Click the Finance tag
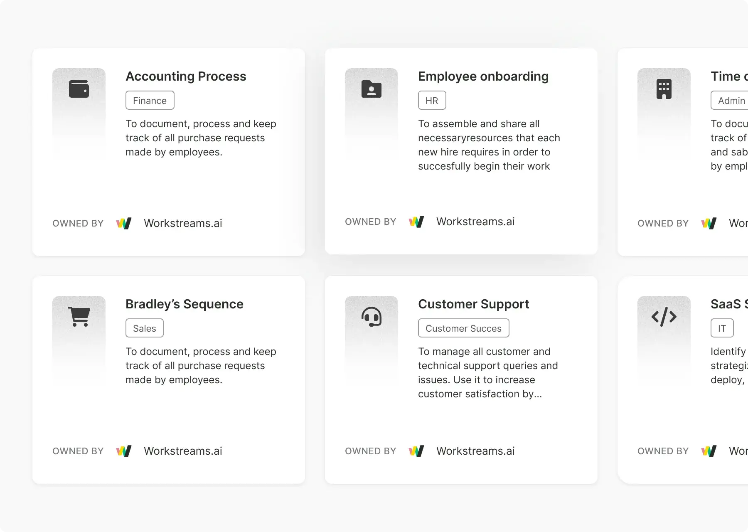748x532 pixels. click(x=150, y=101)
